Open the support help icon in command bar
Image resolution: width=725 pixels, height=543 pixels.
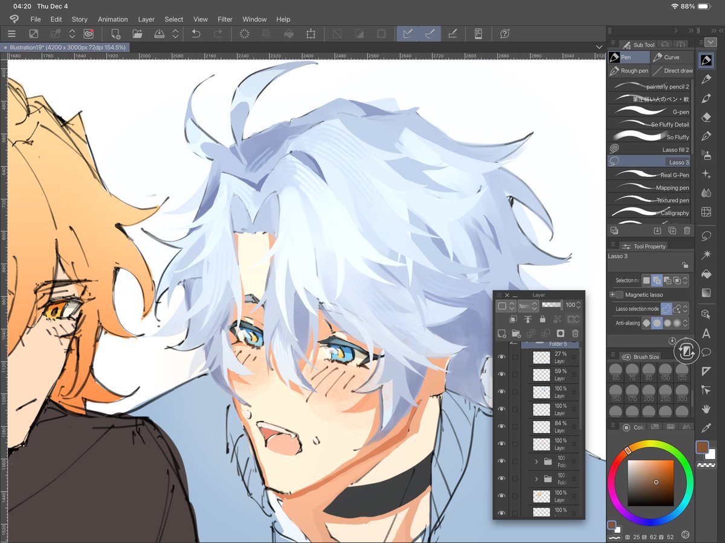(505, 34)
